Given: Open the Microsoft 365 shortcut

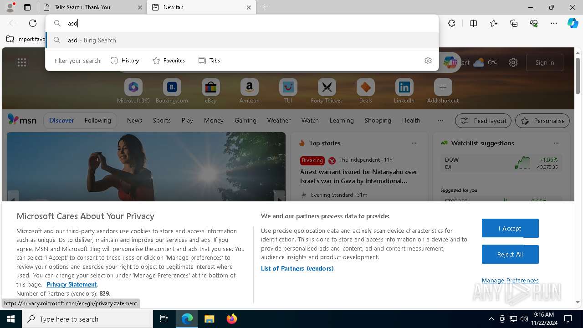Looking at the screenshot, I should coord(133,91).
